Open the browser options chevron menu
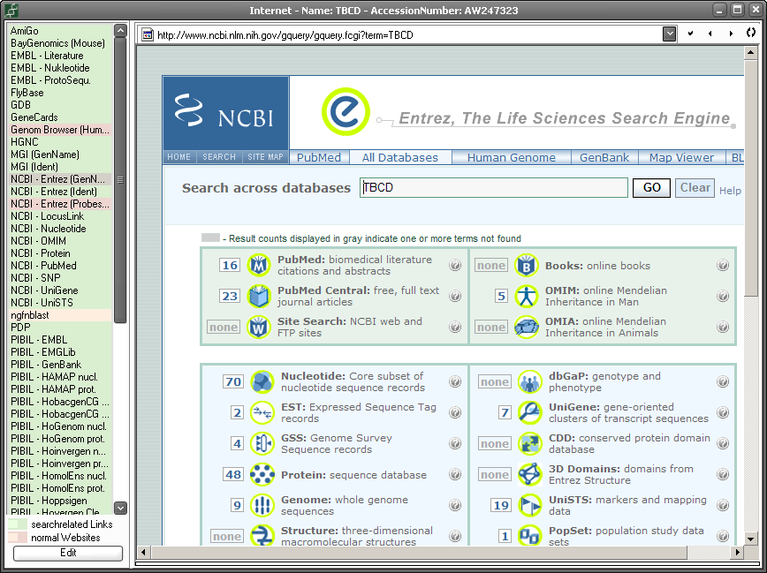 [x=690, y=34]
